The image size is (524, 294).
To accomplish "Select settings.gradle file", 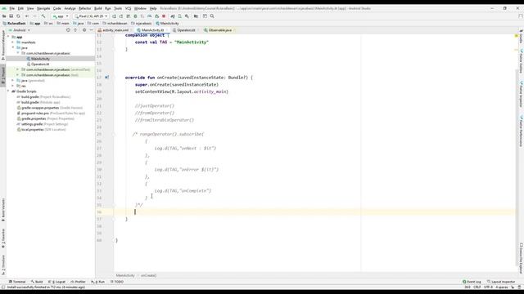I will [x=42, y=124].
